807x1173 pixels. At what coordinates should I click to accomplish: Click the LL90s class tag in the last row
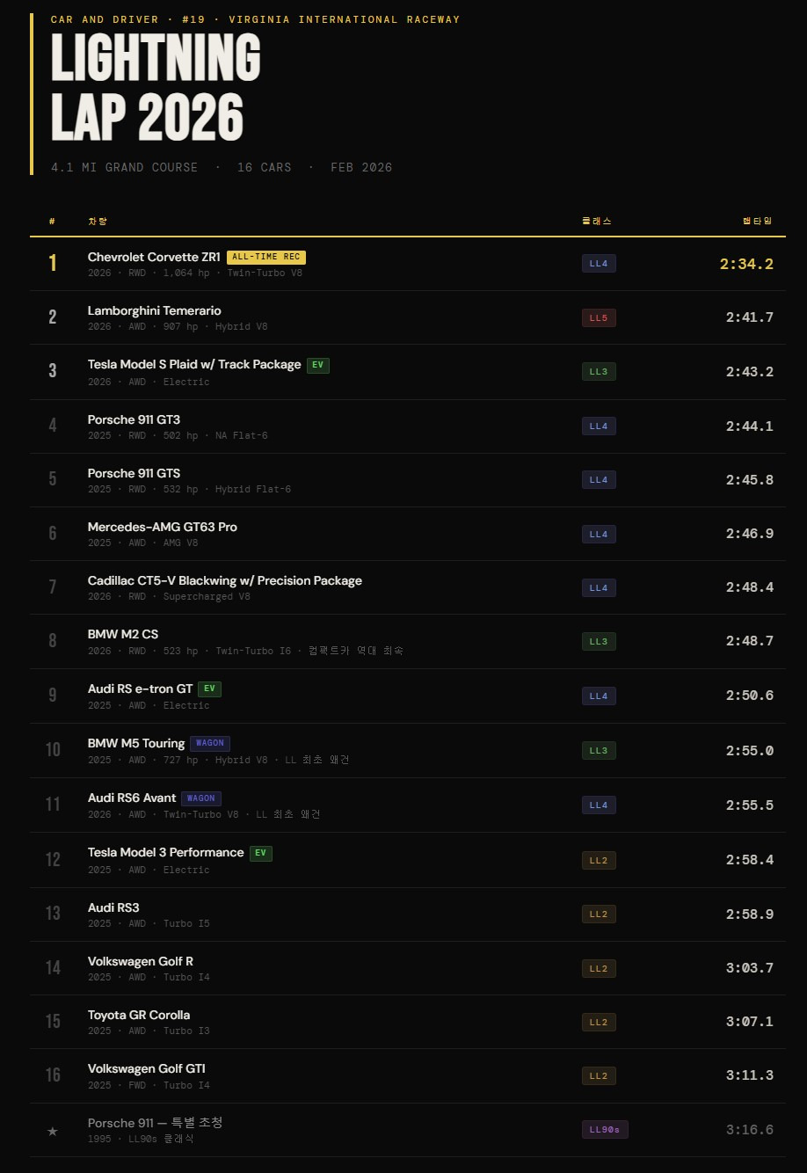tap(605, 1130)
